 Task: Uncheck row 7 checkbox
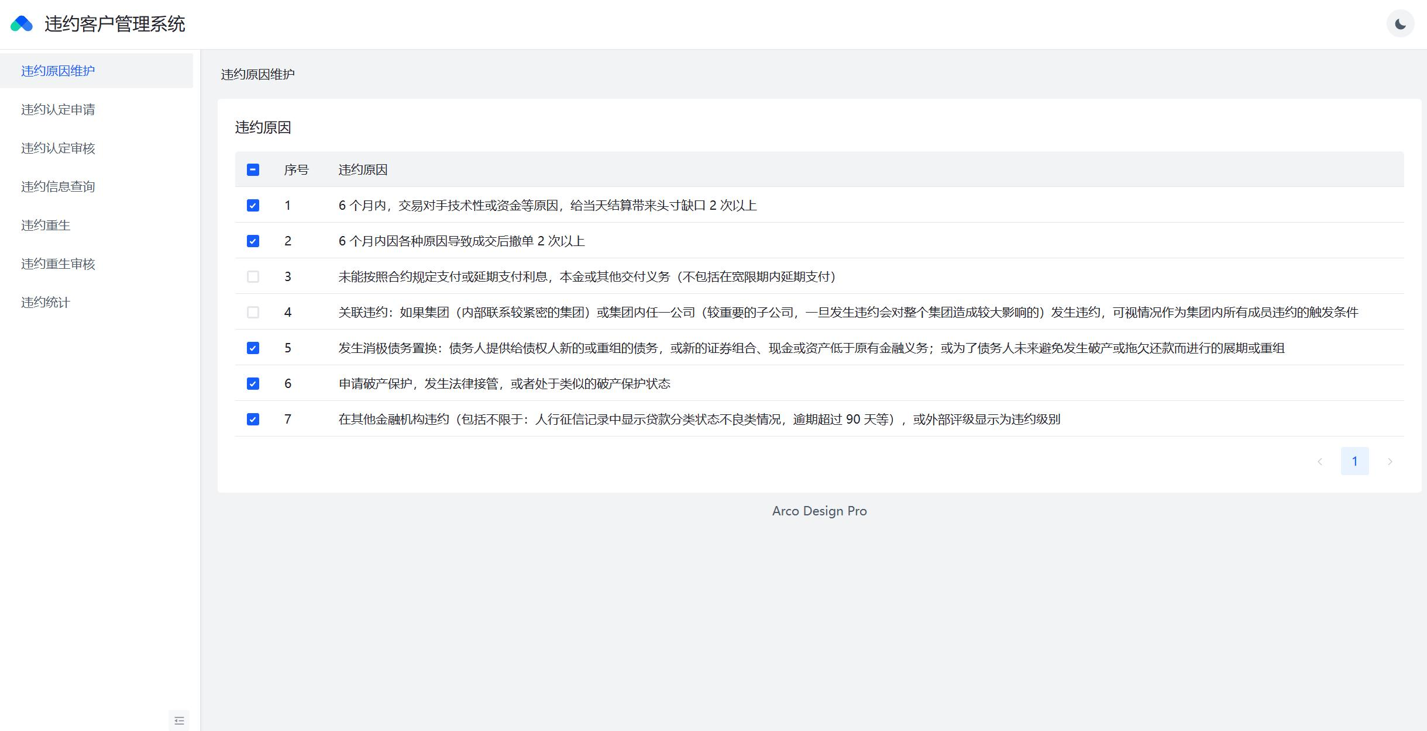tap(253, 420)
